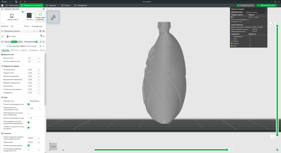Click the Разрешение value field

tap(34, 142)
